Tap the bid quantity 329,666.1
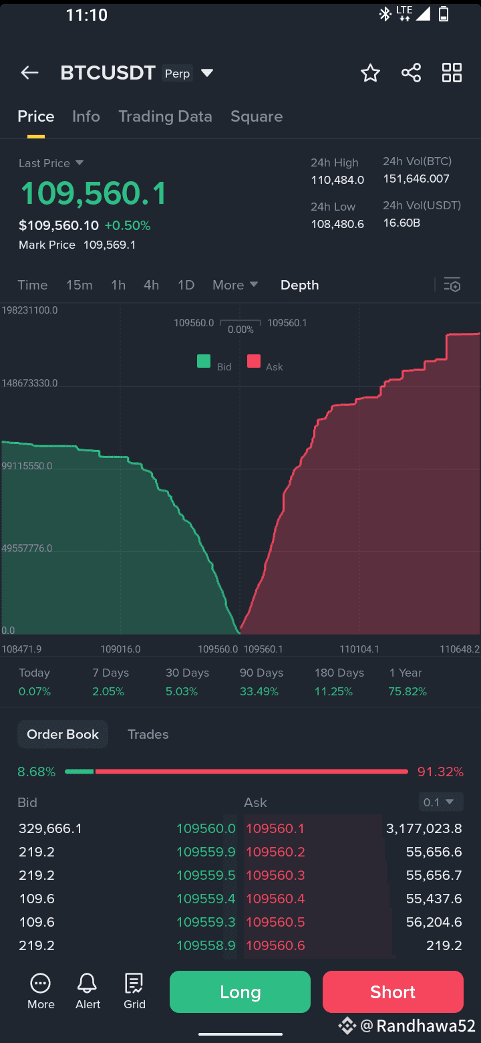This screenshot has width=481, height=1043. coord(50,829)
